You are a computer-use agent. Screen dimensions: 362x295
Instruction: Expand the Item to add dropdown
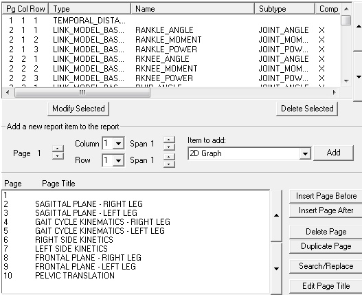point(305,153)
